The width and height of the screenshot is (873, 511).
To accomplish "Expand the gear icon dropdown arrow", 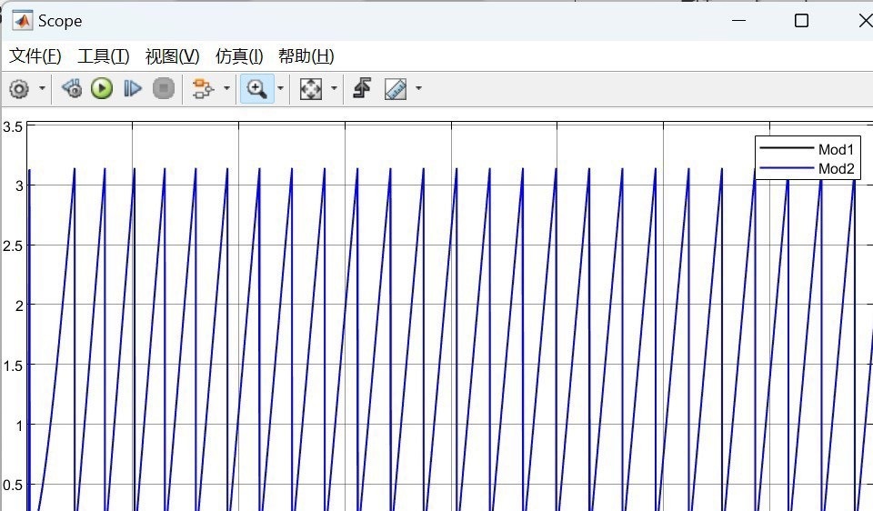I will pos(42,88).
